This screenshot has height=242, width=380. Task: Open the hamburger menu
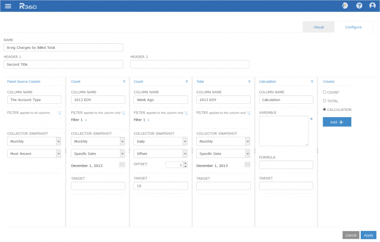[x=8, y=6]
